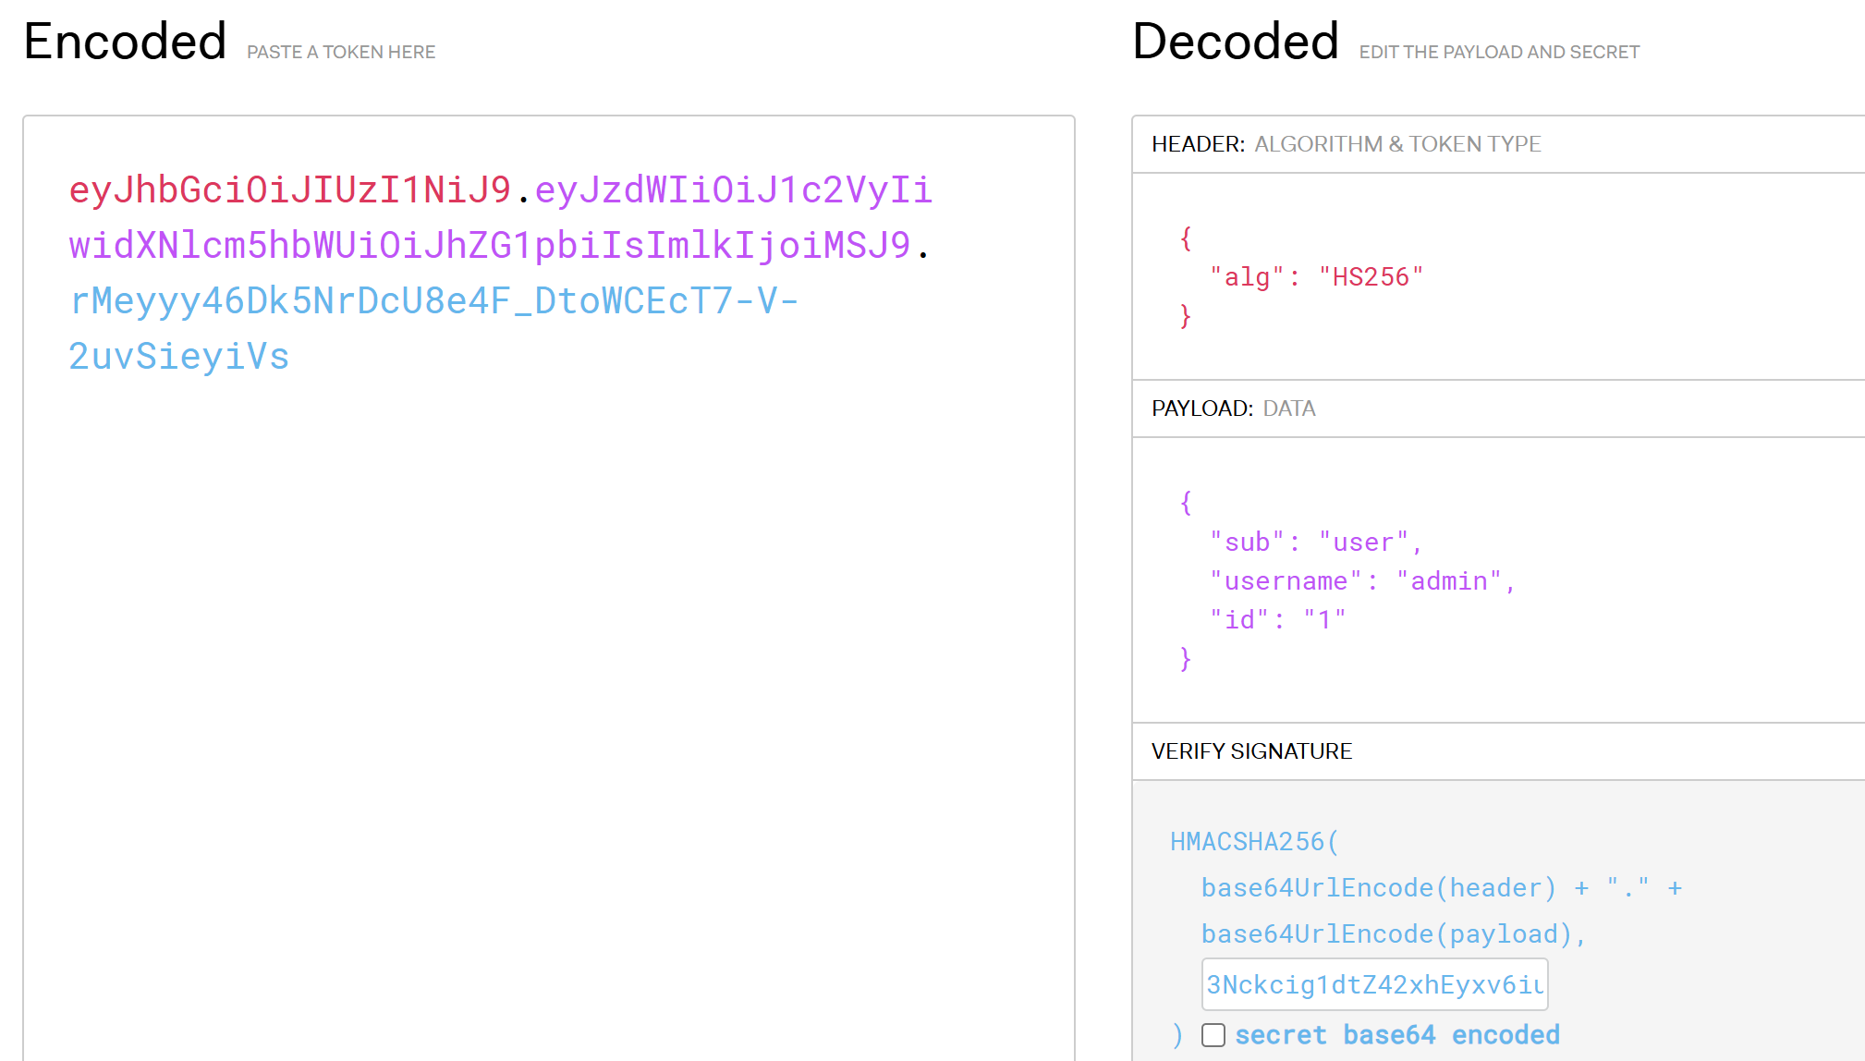Click the closing brace of payload JSON
Viewport: 1865px width, 1061px height.
1186,659
